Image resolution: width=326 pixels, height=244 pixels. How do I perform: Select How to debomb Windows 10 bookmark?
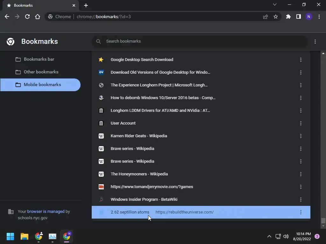pyautogui.click(x=201, y=98)
